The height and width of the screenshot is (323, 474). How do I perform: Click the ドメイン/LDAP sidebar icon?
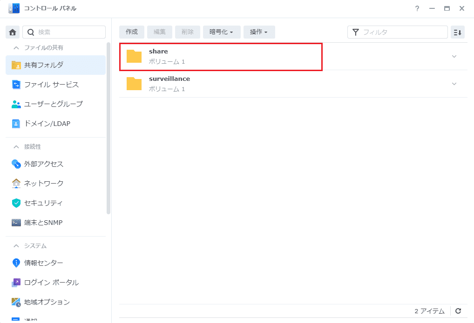tap(16, 124)
